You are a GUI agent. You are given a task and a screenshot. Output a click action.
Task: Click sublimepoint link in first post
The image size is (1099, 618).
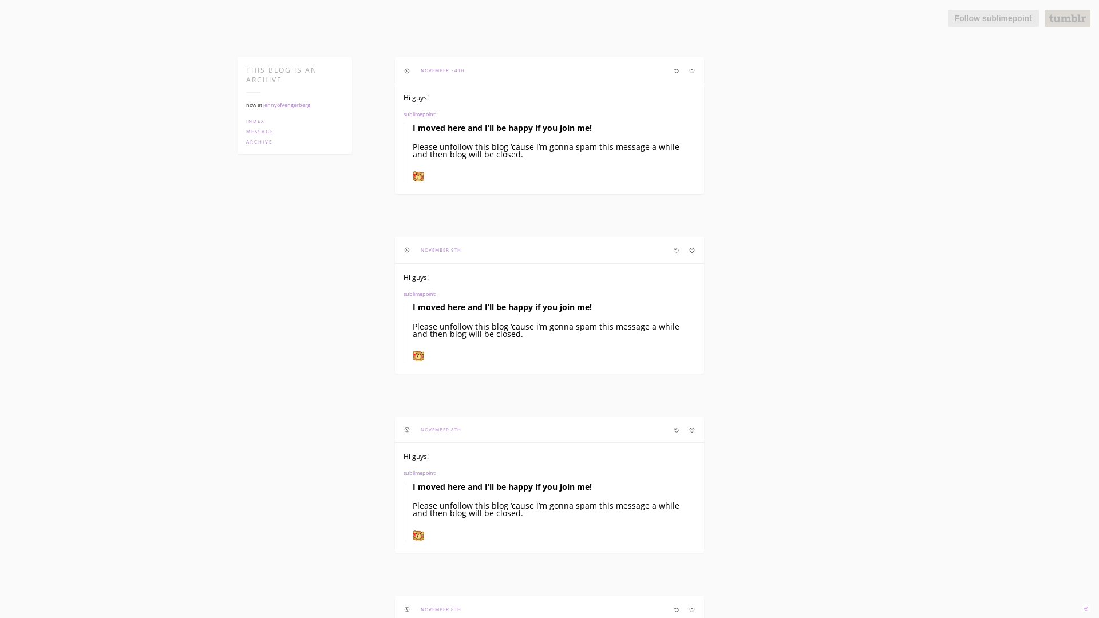[419, 114]
